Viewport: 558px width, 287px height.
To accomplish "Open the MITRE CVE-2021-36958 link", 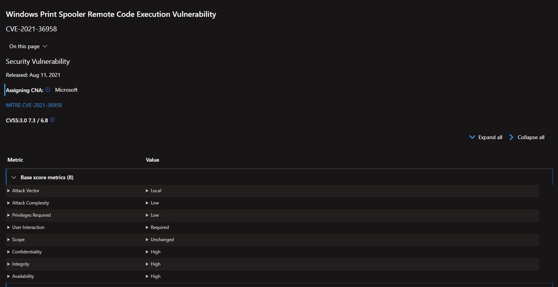I will pos(34,105).
